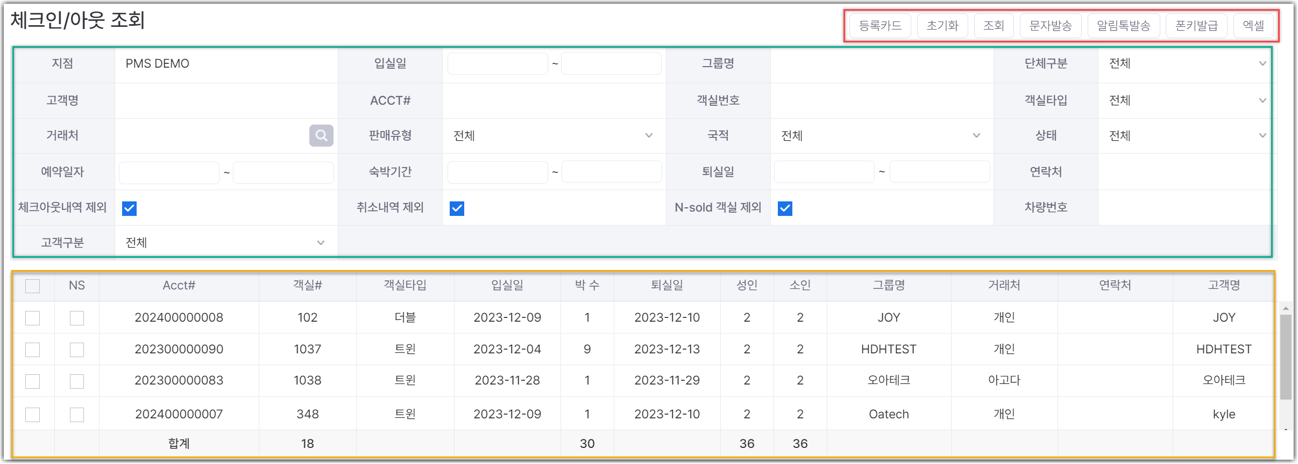Toggle N-sold 객실 제외 checkbox

pyautogui.click(x=785, y=208)
